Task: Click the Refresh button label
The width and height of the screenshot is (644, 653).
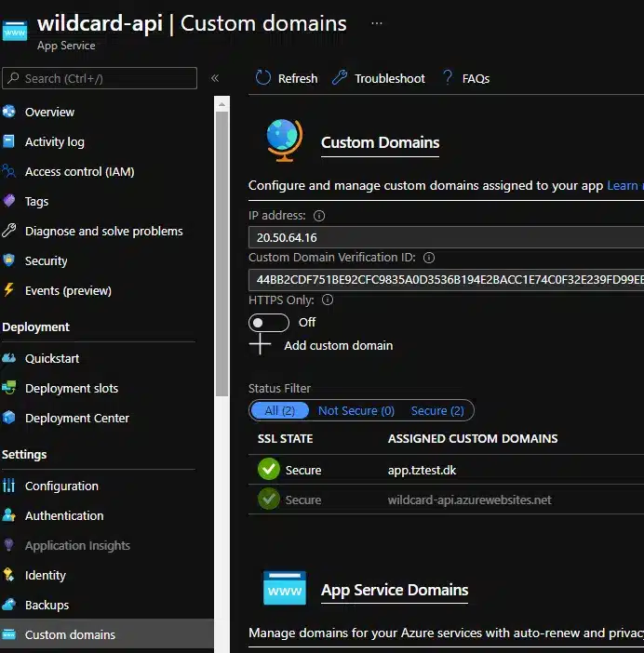Action: coord(298,78)
